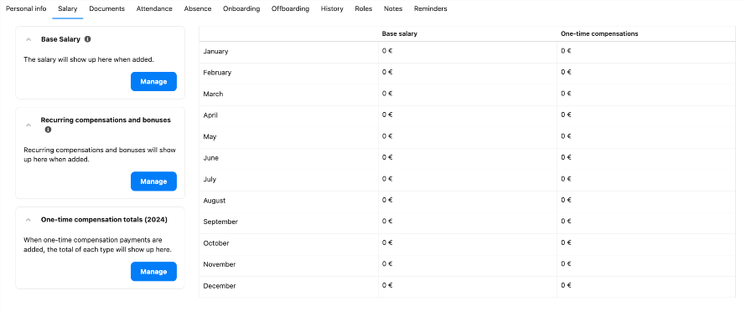Switch to Notes tab
This screenshot has width=746, height=311.
point(393,8)
